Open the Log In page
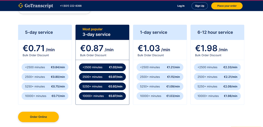 click(x=181, y=6)
